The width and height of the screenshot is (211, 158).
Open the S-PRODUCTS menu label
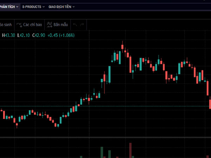click(31, 7)
